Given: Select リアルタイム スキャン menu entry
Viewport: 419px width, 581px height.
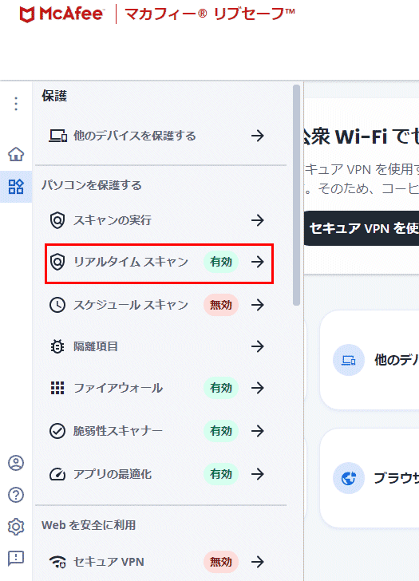Looking at the screenshot, I should point(160,263).
